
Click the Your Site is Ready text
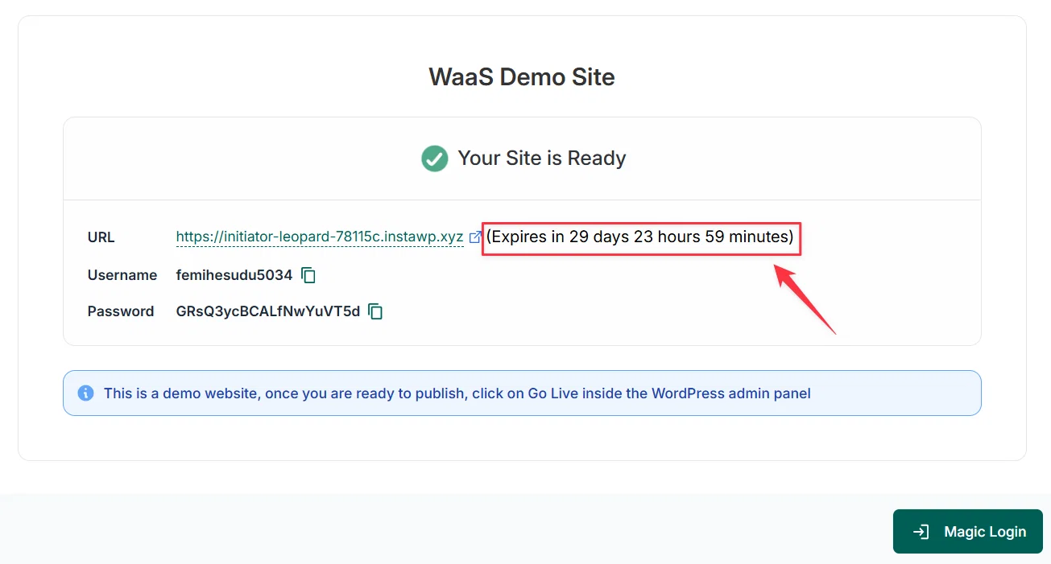coord(542,158)
